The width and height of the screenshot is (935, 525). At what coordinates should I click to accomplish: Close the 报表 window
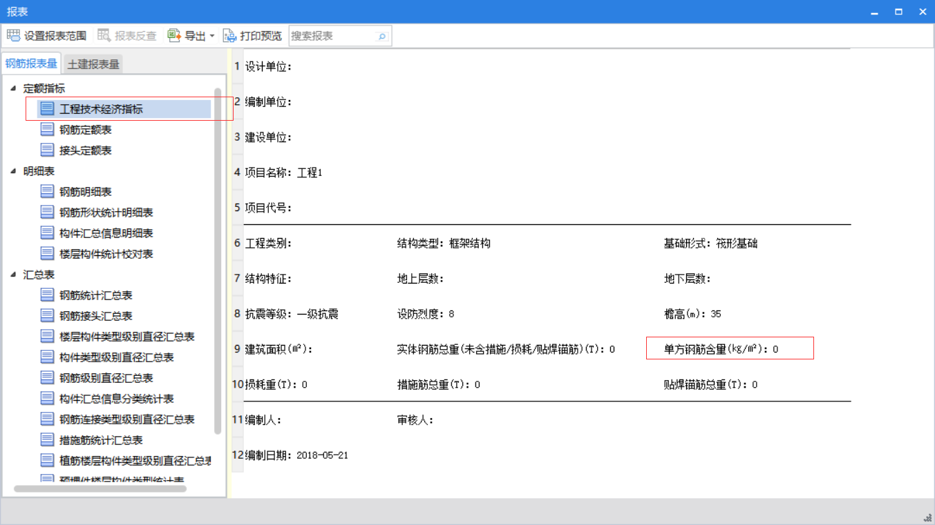tap(923, 12)
